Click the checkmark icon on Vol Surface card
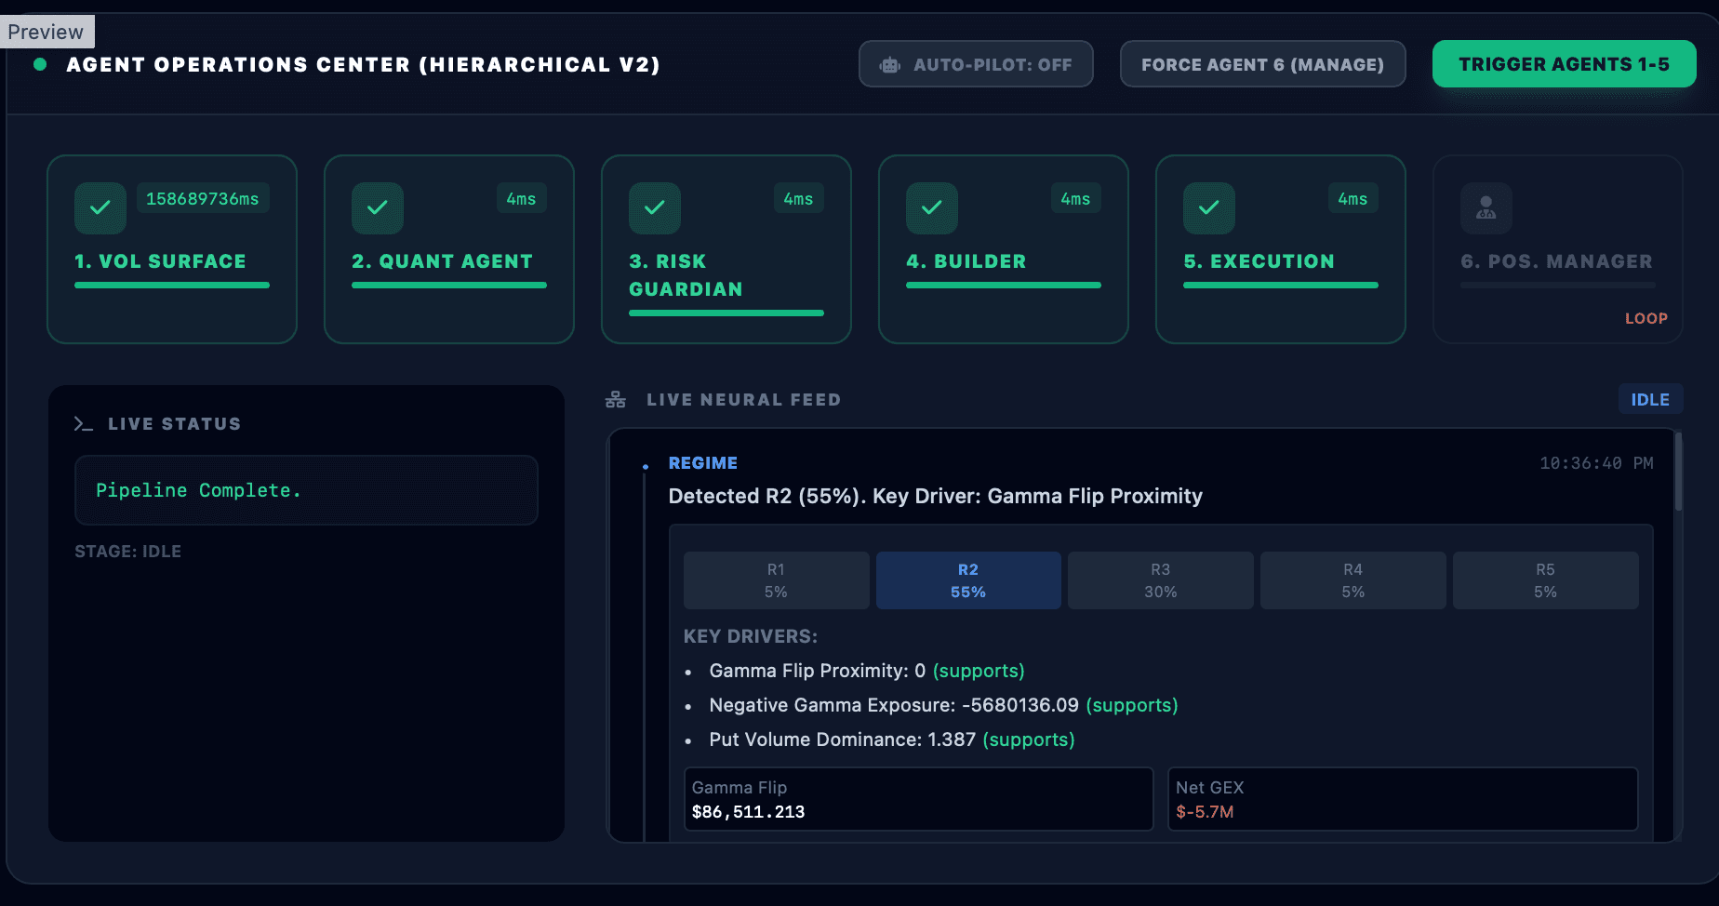The height and width of the screenshot is (906, 1719). (x=100, y=207)
